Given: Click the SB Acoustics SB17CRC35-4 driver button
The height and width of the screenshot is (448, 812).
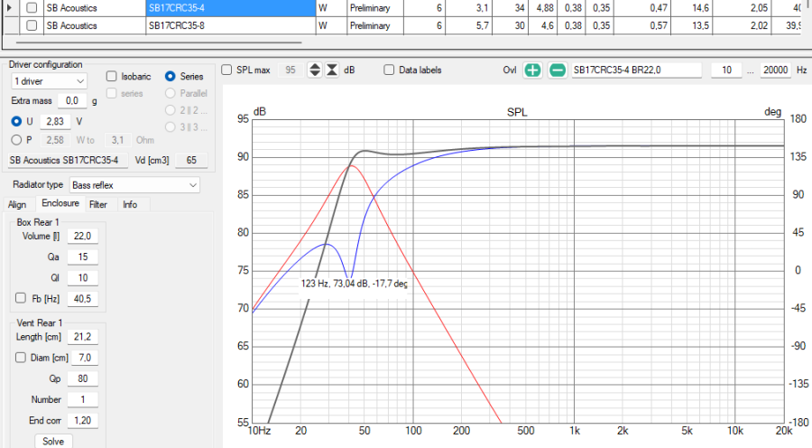Looking at the screenshot, I should pyautogui.click(x=68, y=160).
